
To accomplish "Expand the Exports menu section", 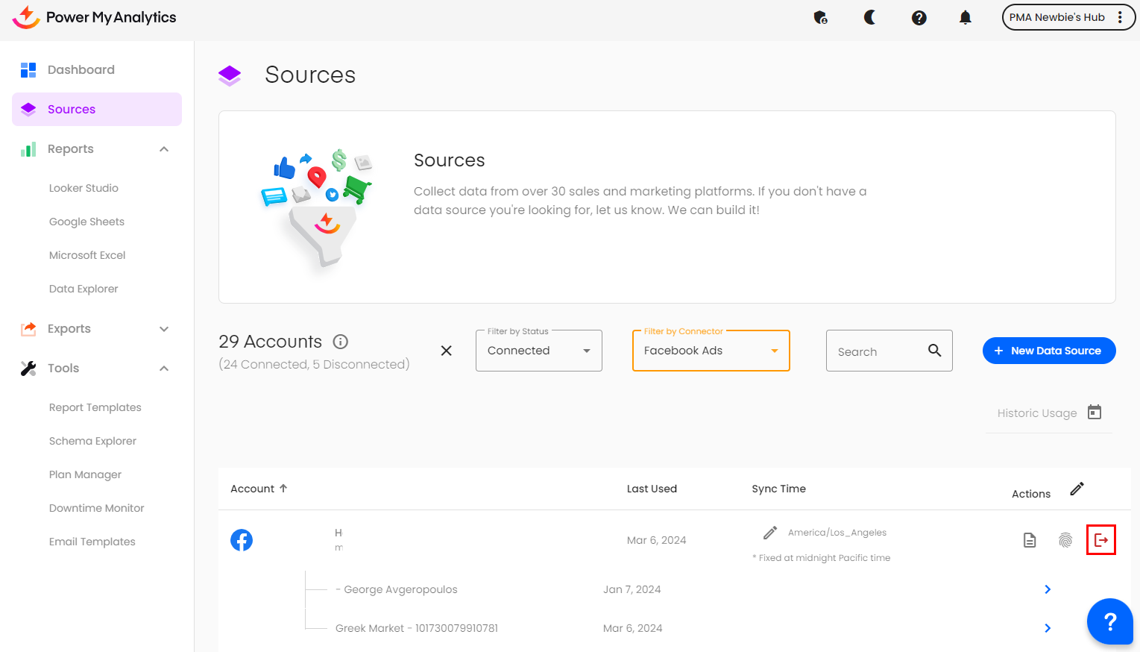I will [164, 329].
